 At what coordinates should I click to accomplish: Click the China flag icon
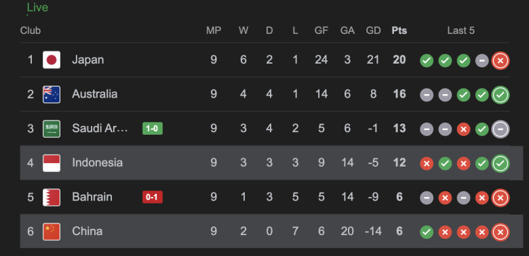52,232
